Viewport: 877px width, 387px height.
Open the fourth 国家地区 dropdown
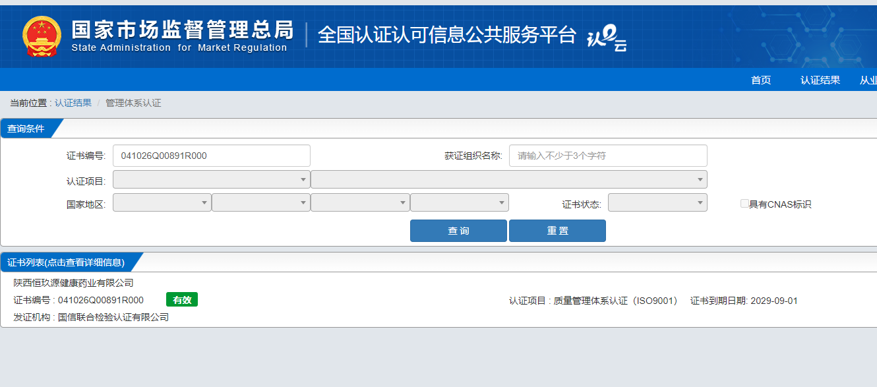point(460,202)
